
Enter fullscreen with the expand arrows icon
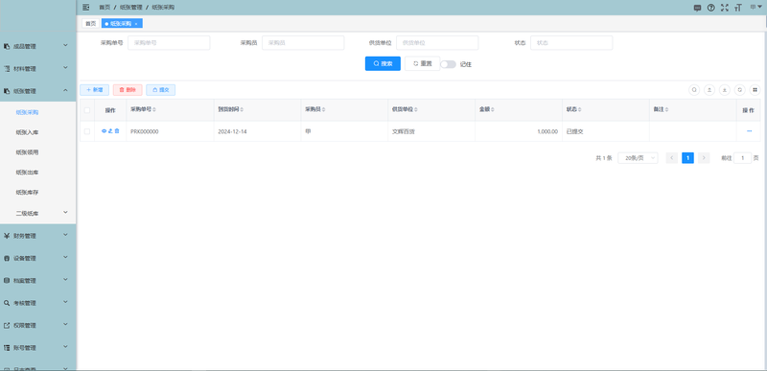[x=725, y=8]
